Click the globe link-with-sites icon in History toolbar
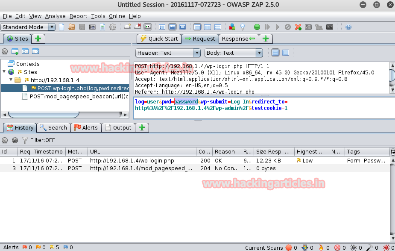The width and height of the screenshot is (395, 251). (x=15, y=140)
